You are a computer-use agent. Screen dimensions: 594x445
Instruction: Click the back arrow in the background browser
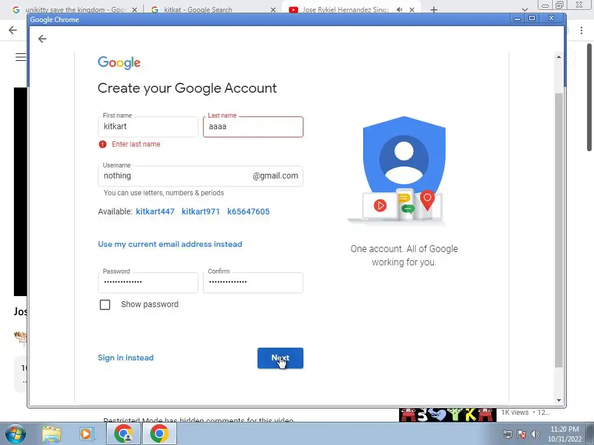click(13, 30)
